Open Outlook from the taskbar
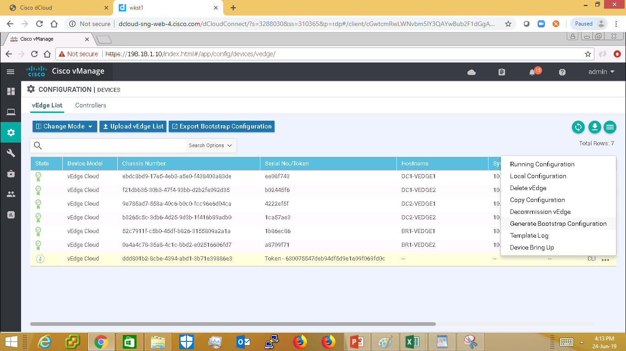Image resolution: width=626 pixels, height=351 pixels. point(243,341)
